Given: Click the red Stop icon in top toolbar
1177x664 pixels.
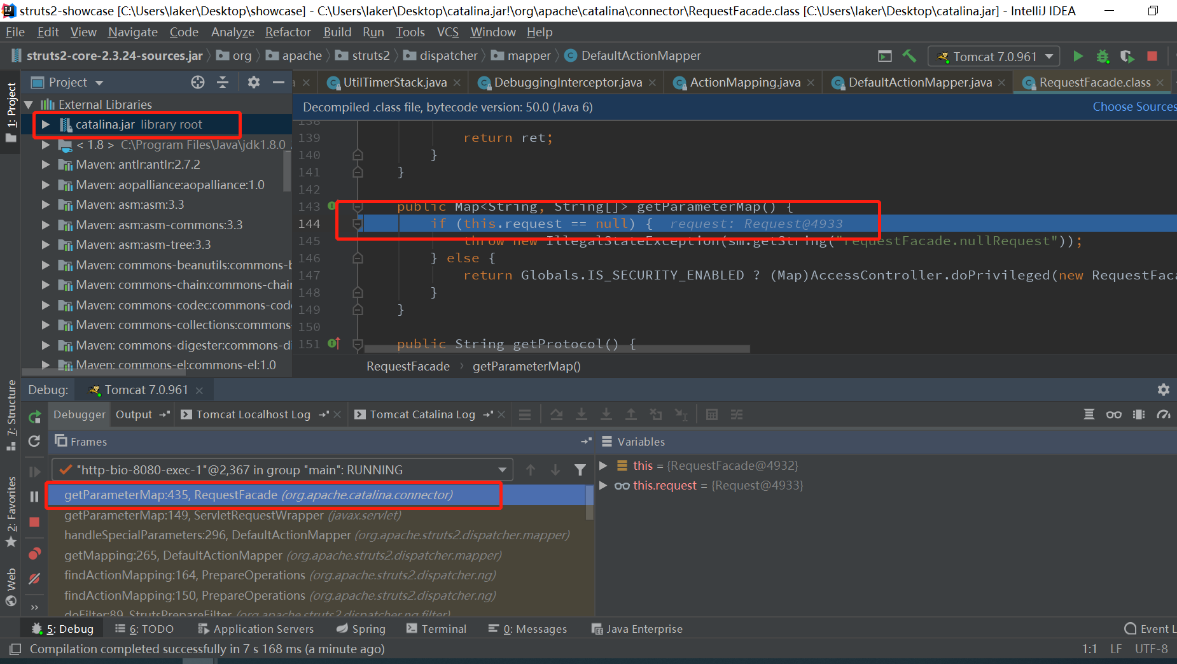Looking at the screenshot, I should [1152, 56].
